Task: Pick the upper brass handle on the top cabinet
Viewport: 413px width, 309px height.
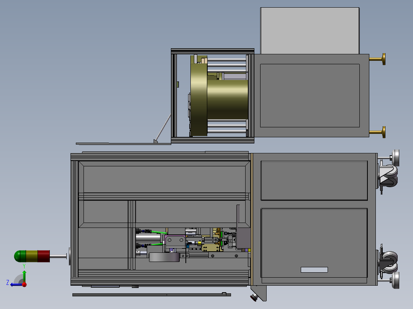Action: [x=378, y=59]
